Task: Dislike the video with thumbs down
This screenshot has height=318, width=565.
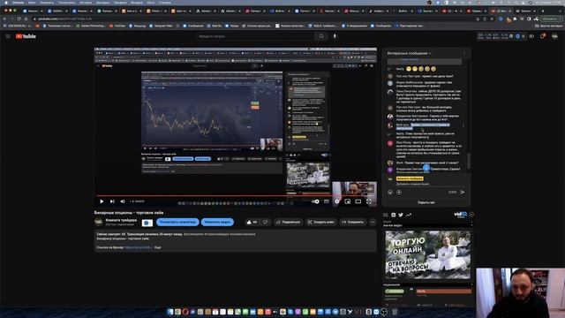Action: coord(265,222)
